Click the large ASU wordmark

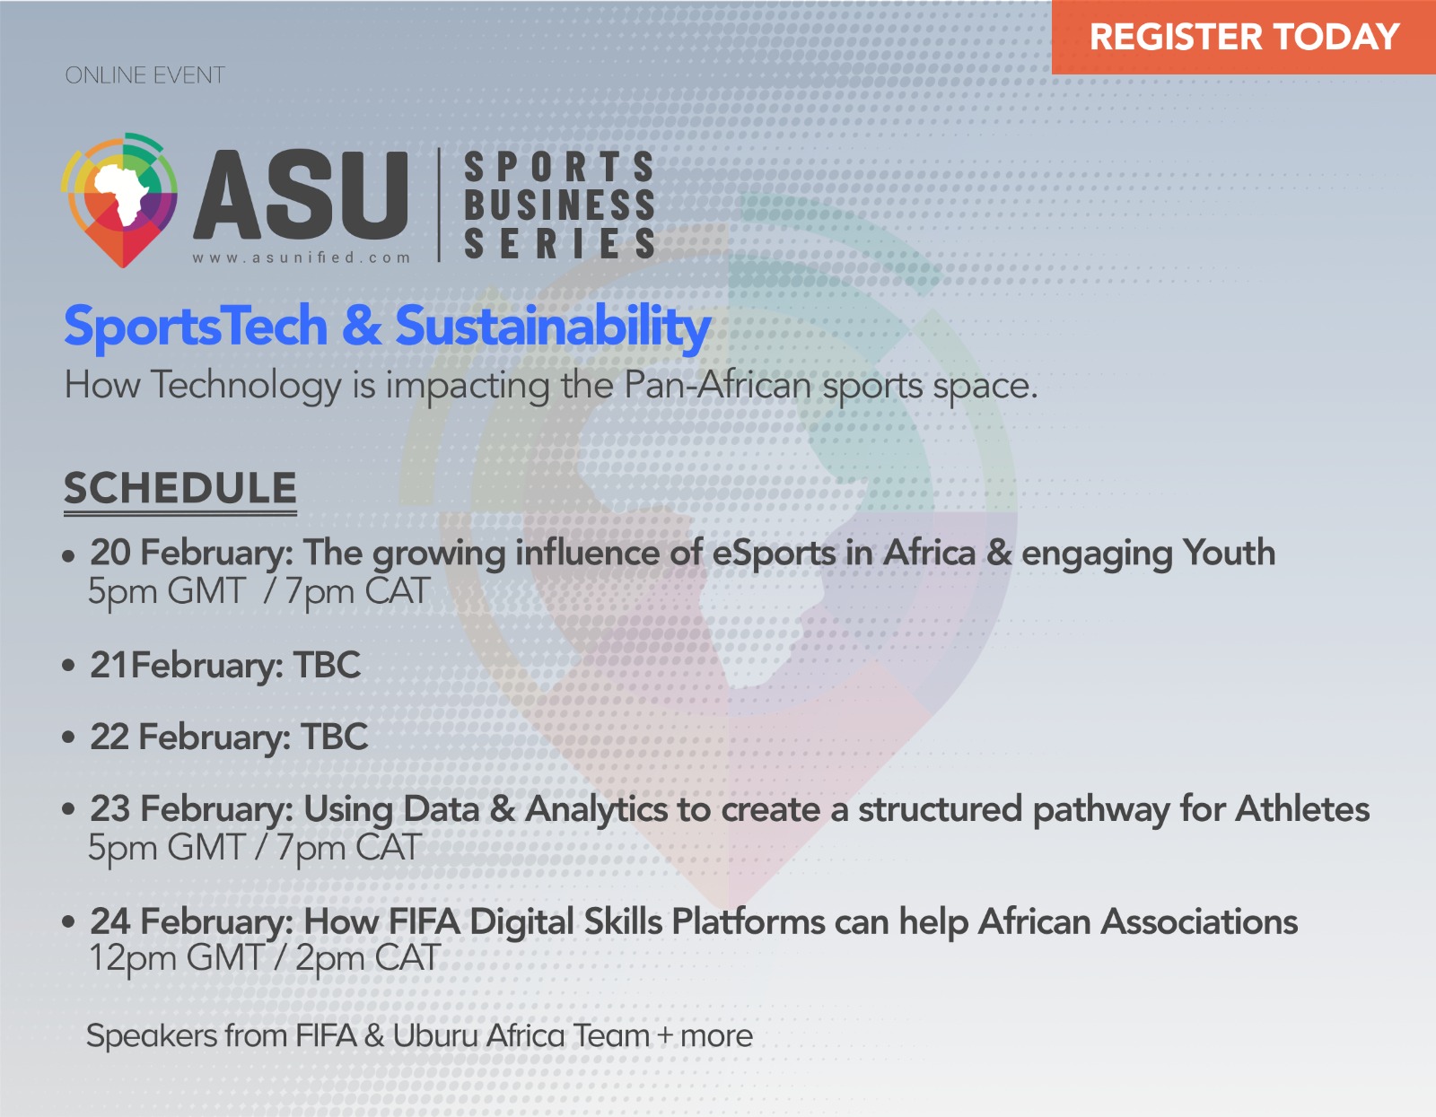[x=302, y=196]
